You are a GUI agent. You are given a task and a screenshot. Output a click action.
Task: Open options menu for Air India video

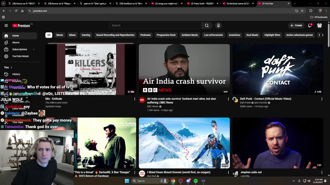point(228,99)
